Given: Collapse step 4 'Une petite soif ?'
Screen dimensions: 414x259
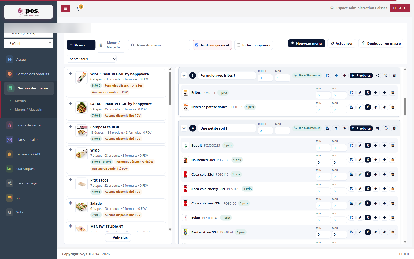Looking at the screenshot, I should [x=184, y=128].
